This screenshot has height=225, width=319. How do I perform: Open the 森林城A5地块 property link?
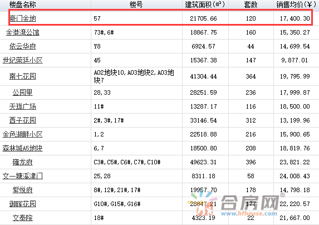(23, 148)
